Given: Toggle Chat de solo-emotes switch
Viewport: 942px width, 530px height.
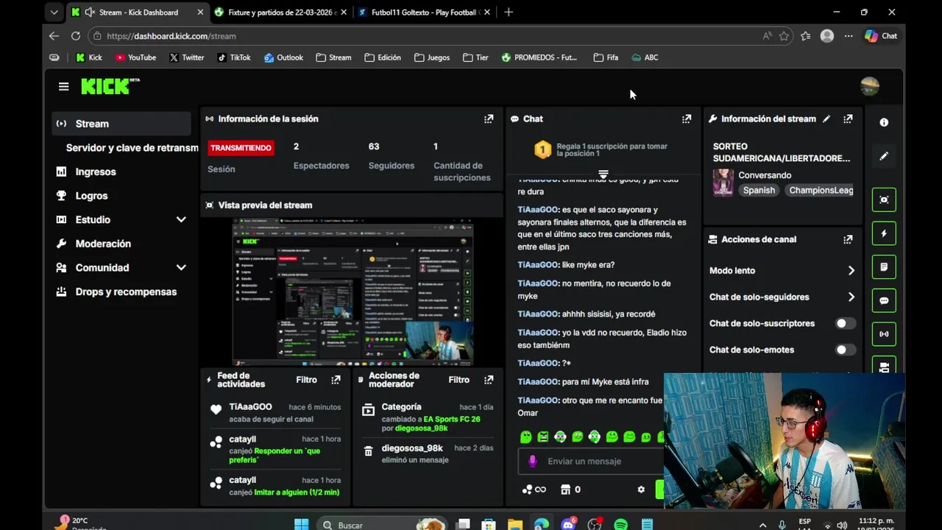Looking at the screenshot, I should 846,350.
